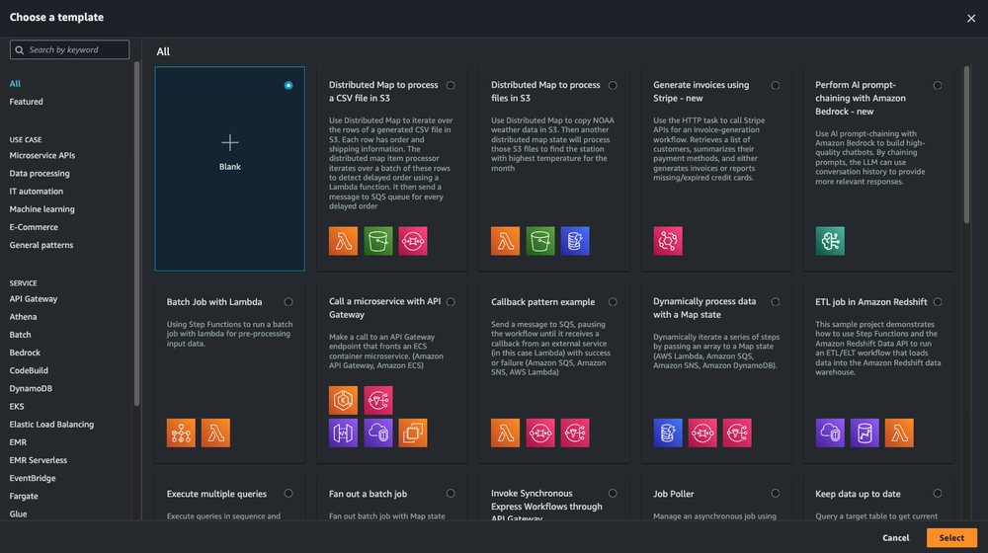The height and width of the screenshot is (553, 988).
Task: Click the pink icon in Generate invoices using Stripe card
Action: (668, 241)
